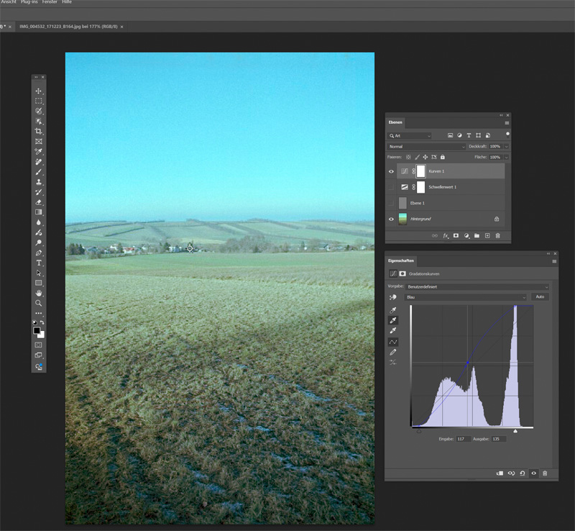The height and width of the screenshot is (531, 575).
Task: Select the Rectangle shape tool
Action: coord(39,283)
